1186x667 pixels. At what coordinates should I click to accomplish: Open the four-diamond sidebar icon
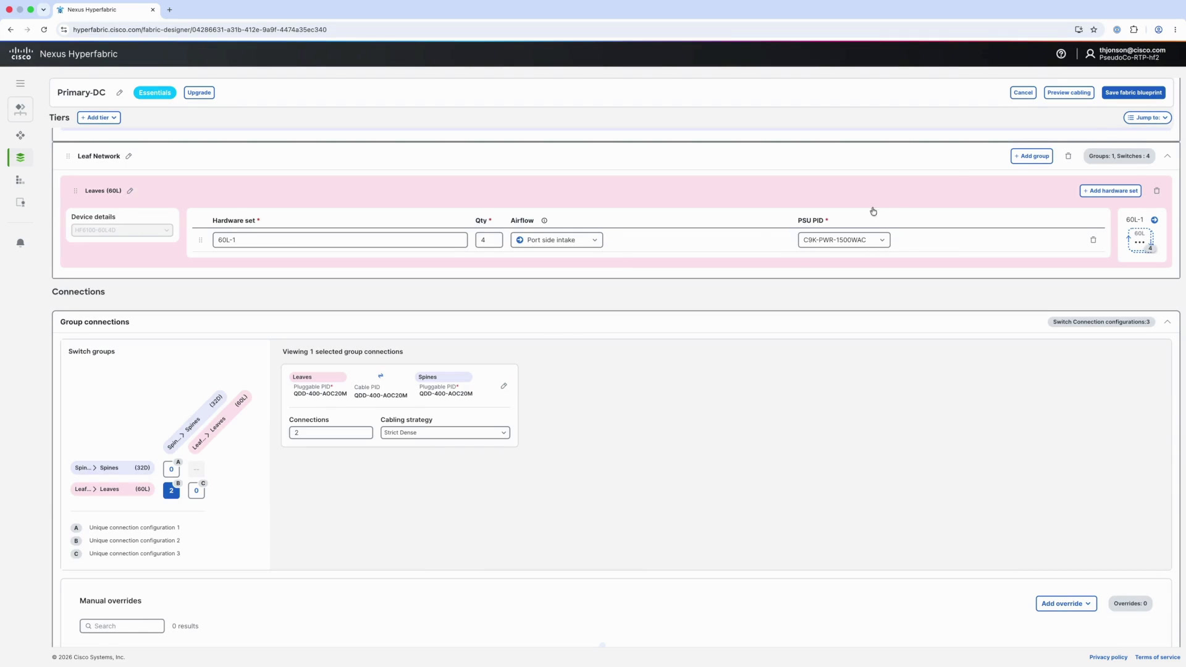coord(20,135)
